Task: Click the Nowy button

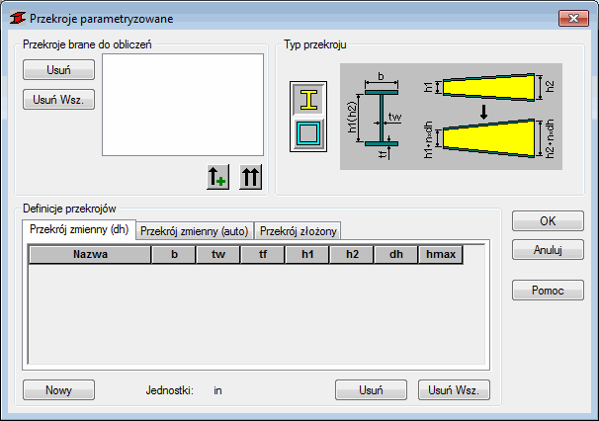Action: (x=59, y=390)
